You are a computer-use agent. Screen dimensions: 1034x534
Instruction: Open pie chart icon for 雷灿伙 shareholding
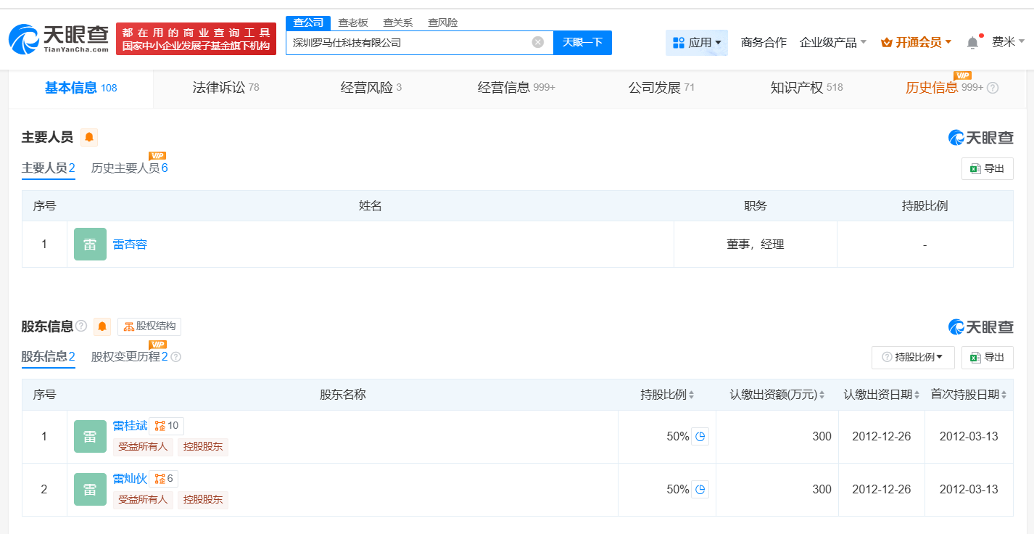point(700,490)
